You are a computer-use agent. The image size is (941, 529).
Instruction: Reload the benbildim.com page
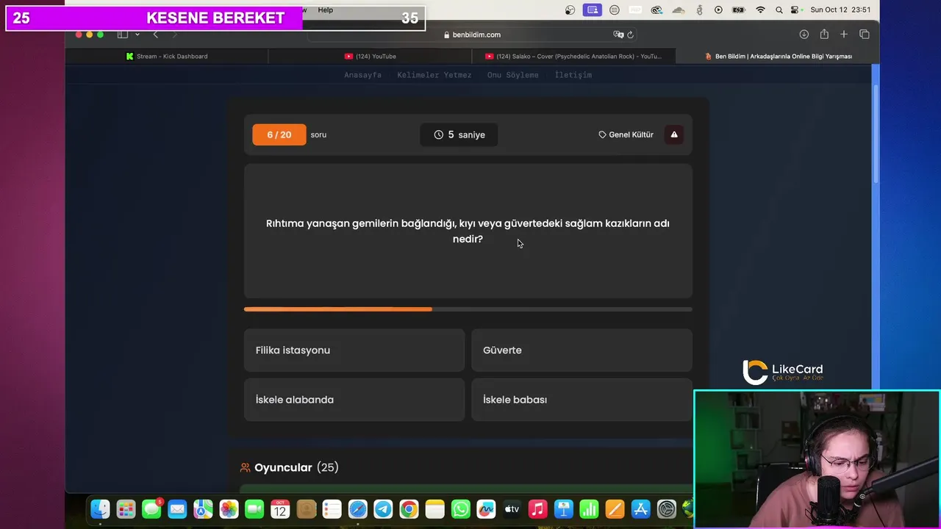(631, 35)
